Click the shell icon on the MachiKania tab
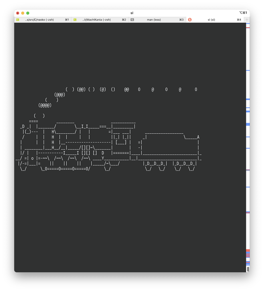The width and height of the screenshot is (264, 291). point(75,19)
